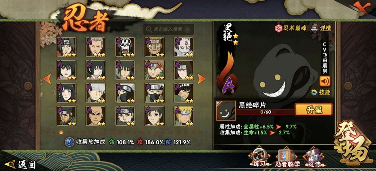The height and width of the screenshot is (171, 376).
Task: Open the 忍者教学 tutorial icon
Action: (287, 158)
